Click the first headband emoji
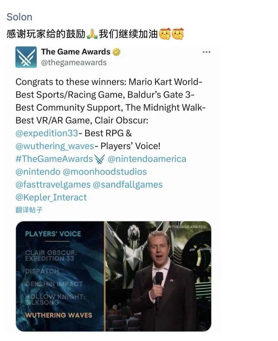The height and width of the screenshot is (341, 278). [x=165, y=34]
